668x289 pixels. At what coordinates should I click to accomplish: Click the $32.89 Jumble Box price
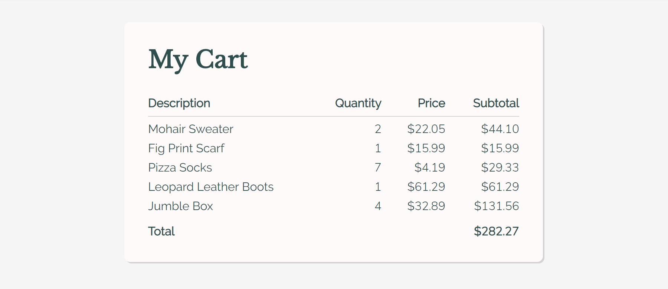pos(426,206)
